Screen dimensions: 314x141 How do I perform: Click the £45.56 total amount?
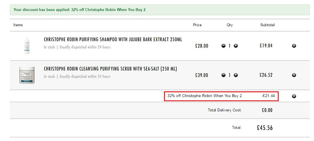pyautogui.click(x=265, y=128)
